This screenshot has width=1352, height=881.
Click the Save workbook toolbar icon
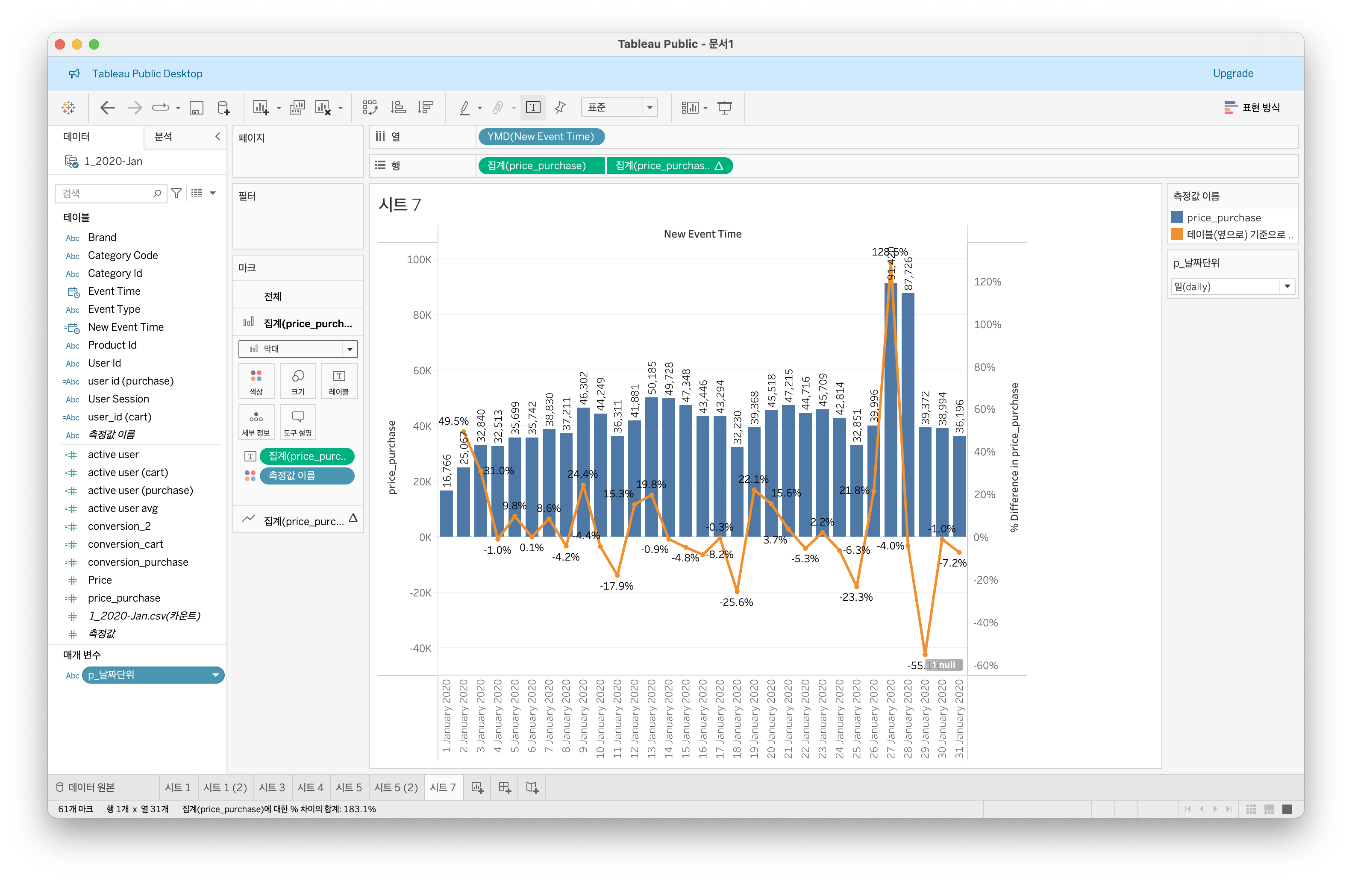click(x=197, y=108)
